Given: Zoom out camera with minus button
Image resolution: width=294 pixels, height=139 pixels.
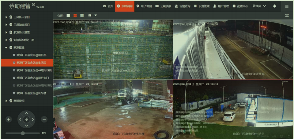Looking at the screenshot, I should click(x=44, y=119).
